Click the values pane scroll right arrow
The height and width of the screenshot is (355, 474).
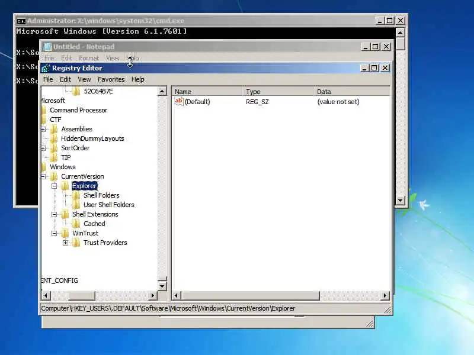[385, 295]
